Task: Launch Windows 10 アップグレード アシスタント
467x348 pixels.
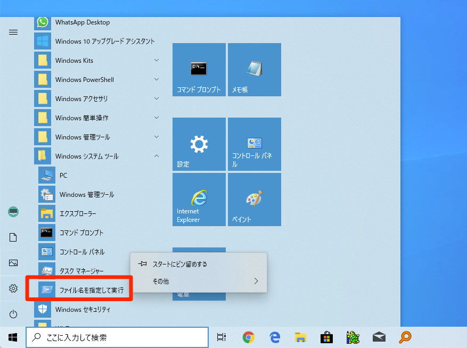Action: tap(97, 41)
